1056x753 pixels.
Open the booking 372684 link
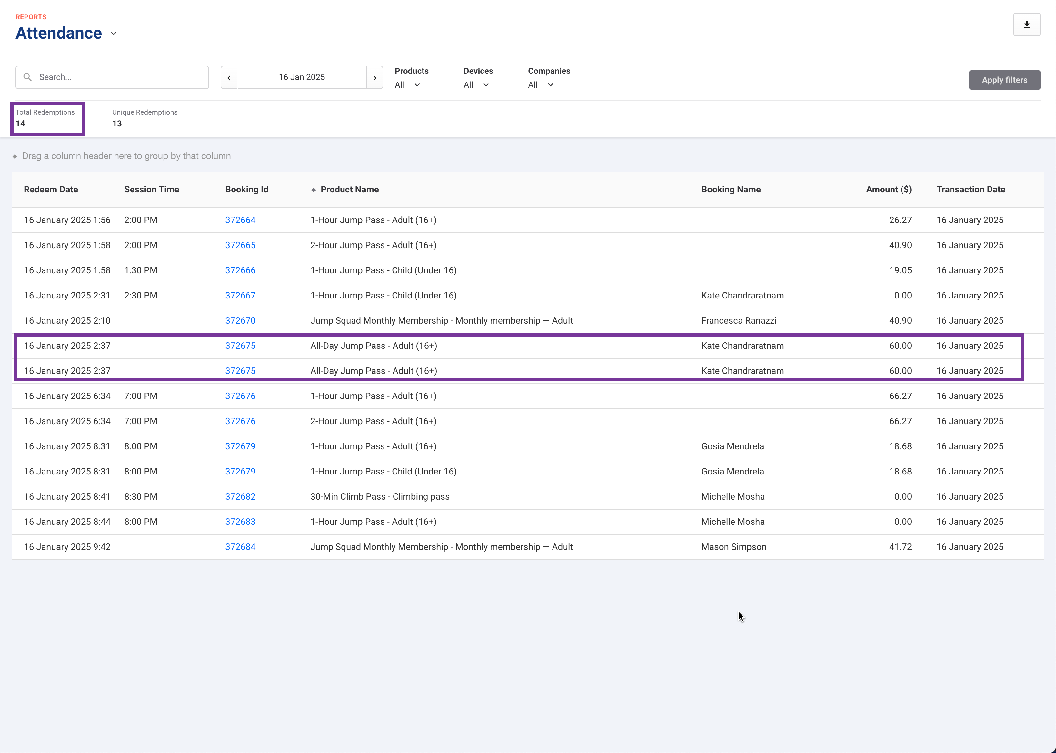(x=240, y=547)
